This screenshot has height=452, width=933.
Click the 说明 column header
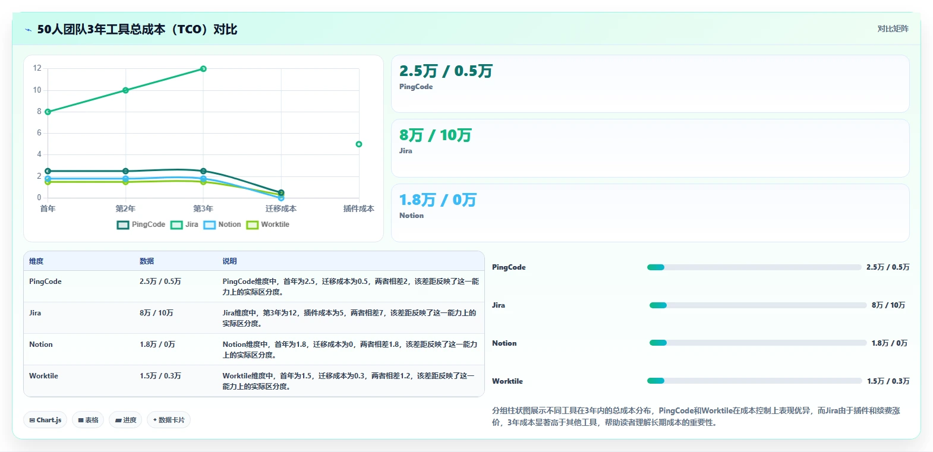(x=229, y=261)
